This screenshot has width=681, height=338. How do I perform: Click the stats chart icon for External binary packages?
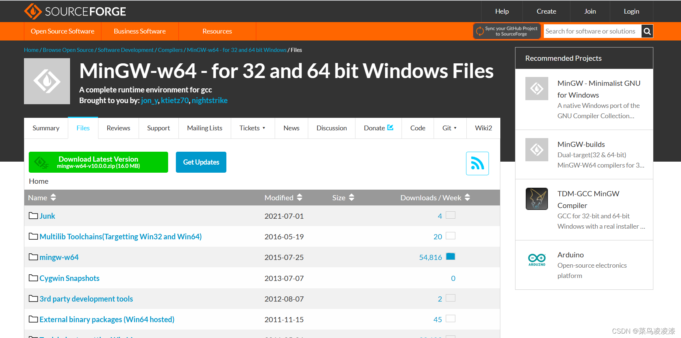tap(451, 318)
